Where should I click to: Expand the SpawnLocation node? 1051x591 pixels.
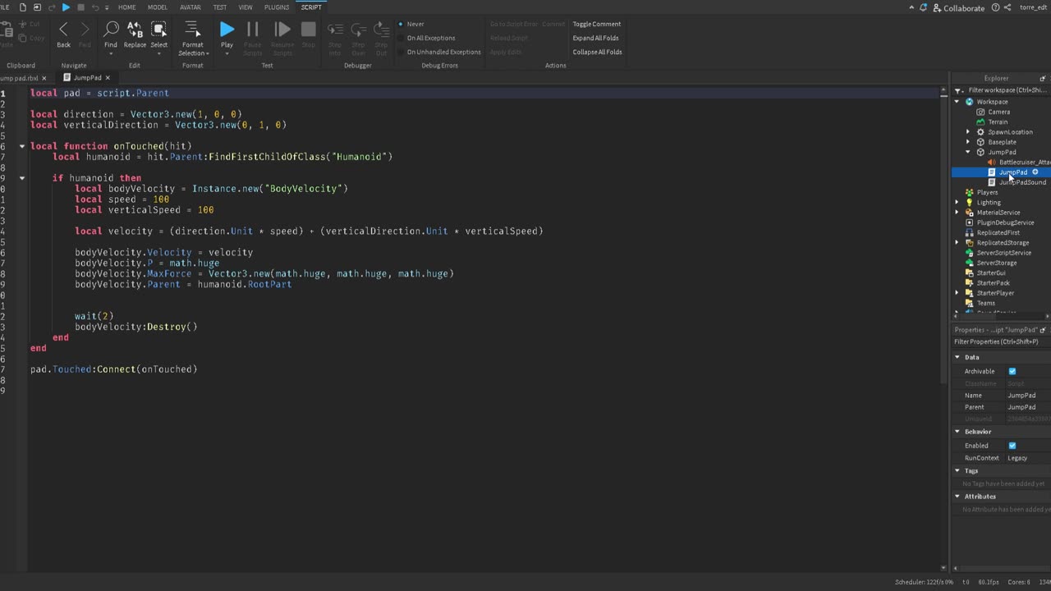[x=967, y=132]
